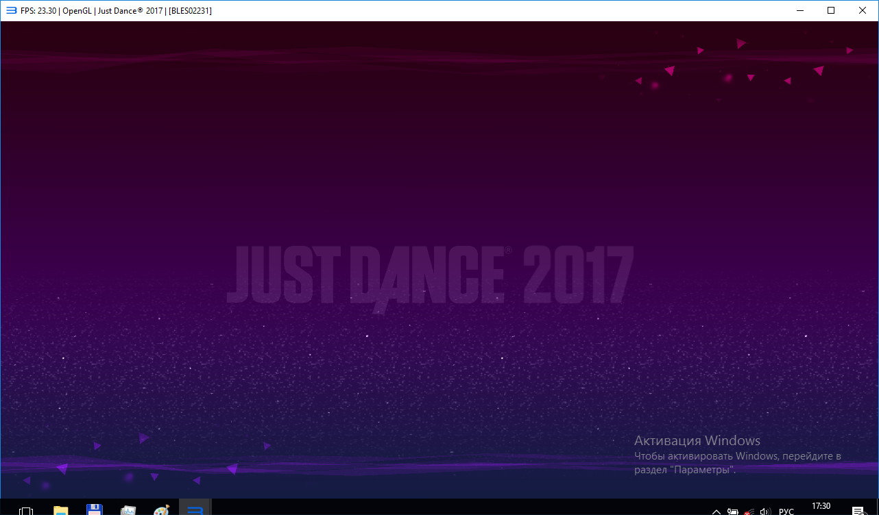The width and height of the screenshot is (879, 515).
Task: Click the title bar text showing FPS
Action: coord(116,10)
